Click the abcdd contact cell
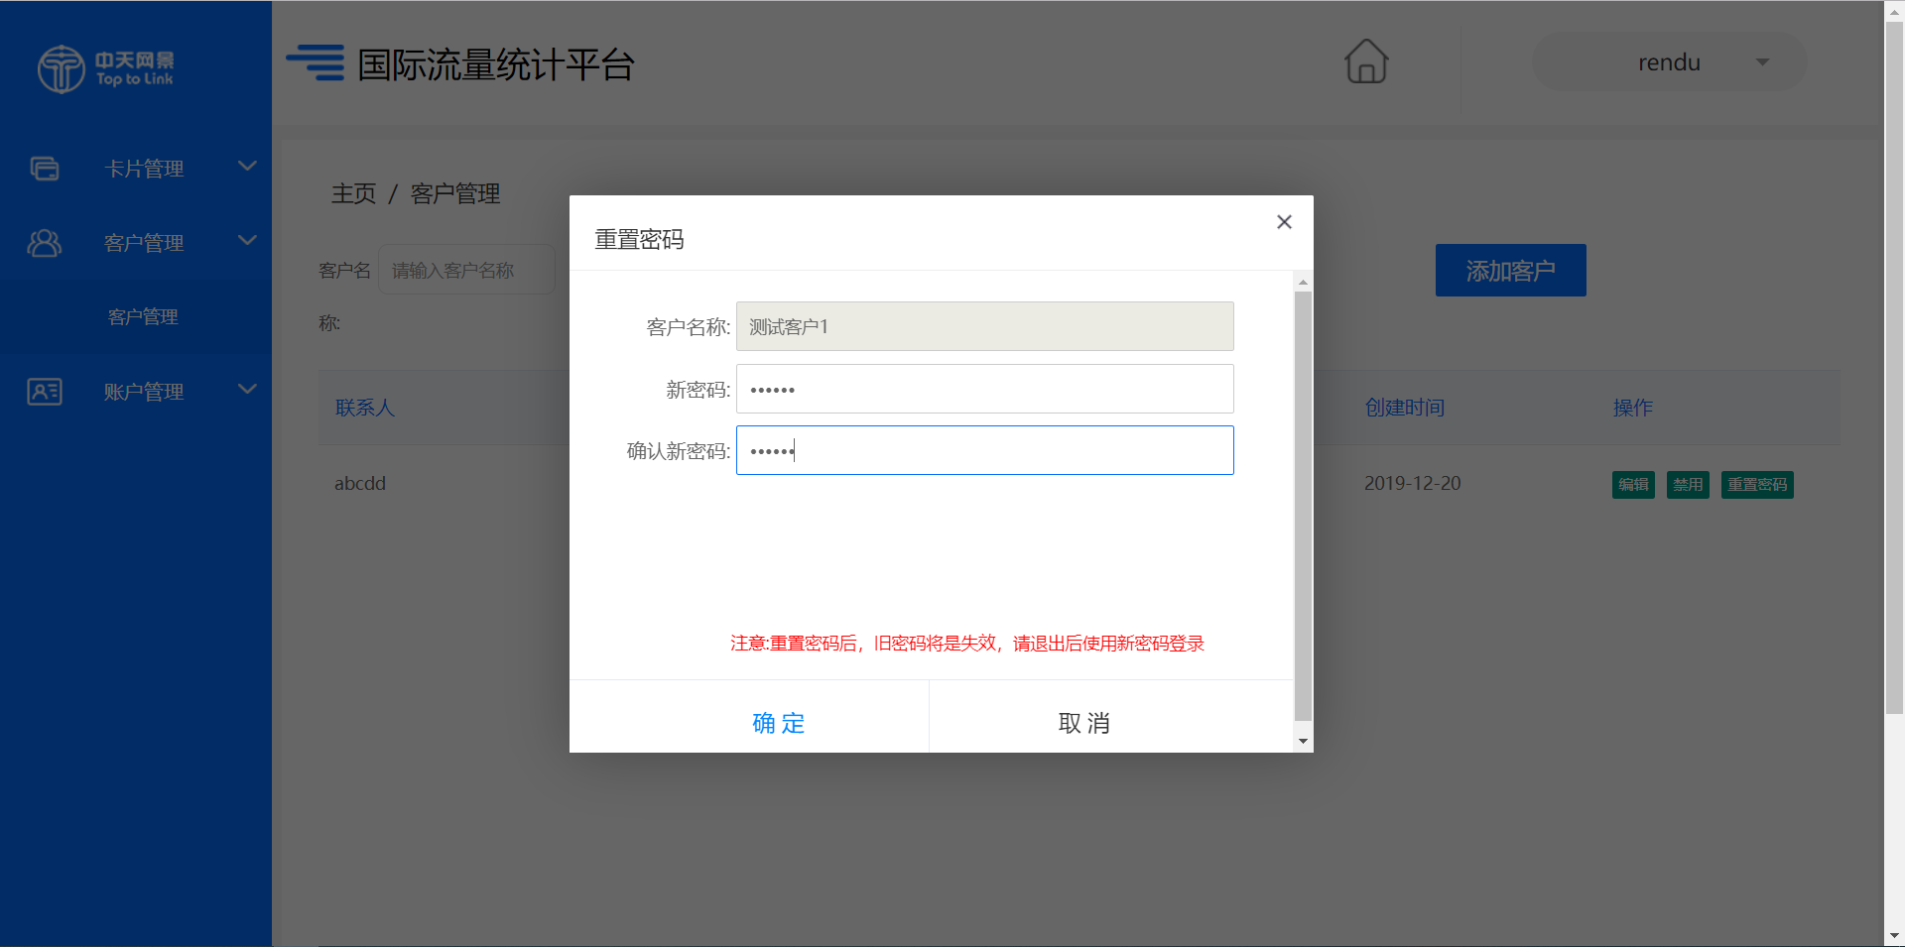1905x947 pixels. 360,483
